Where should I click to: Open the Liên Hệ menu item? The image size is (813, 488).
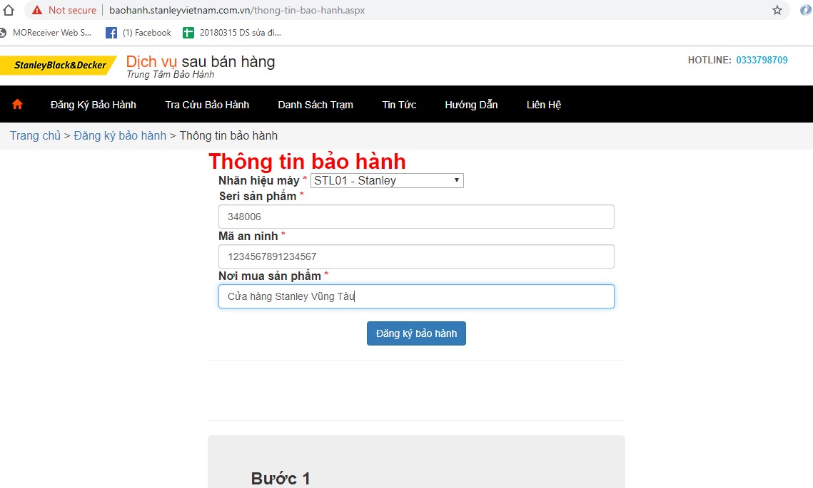click(543, 105)
